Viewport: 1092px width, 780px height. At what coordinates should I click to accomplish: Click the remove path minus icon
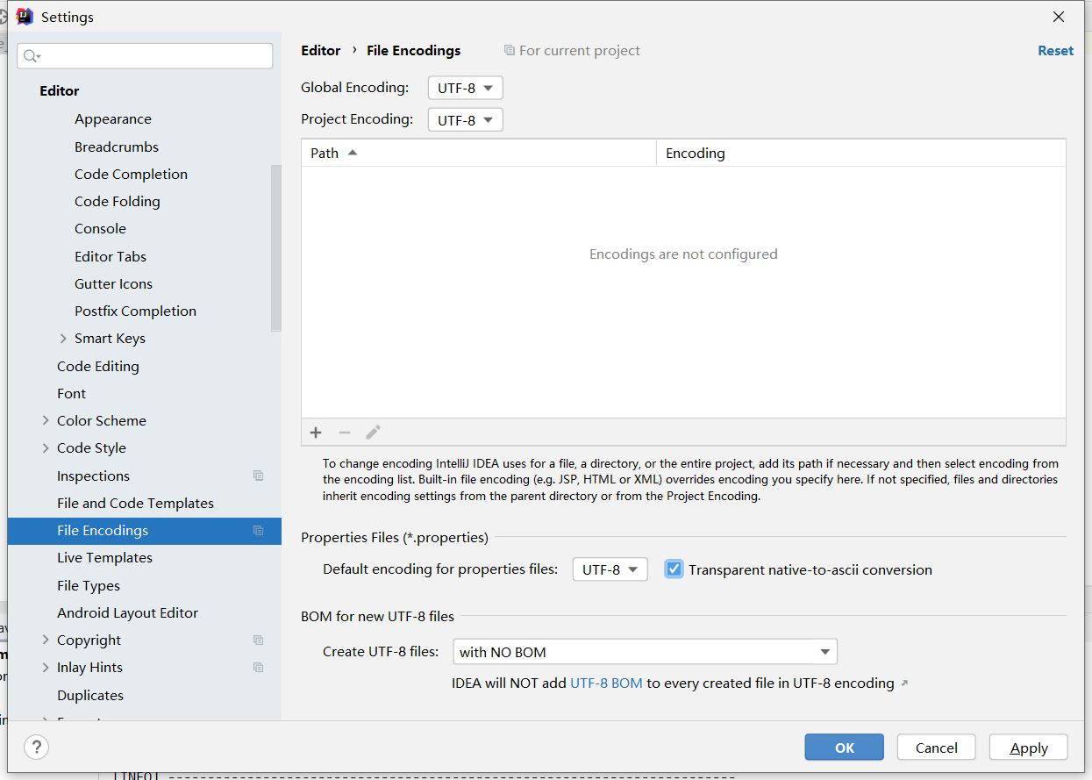point(345,433)
